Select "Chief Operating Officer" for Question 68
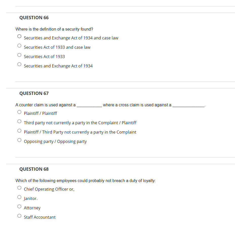Viewport: 235px width, 228px height. [19, 188]
